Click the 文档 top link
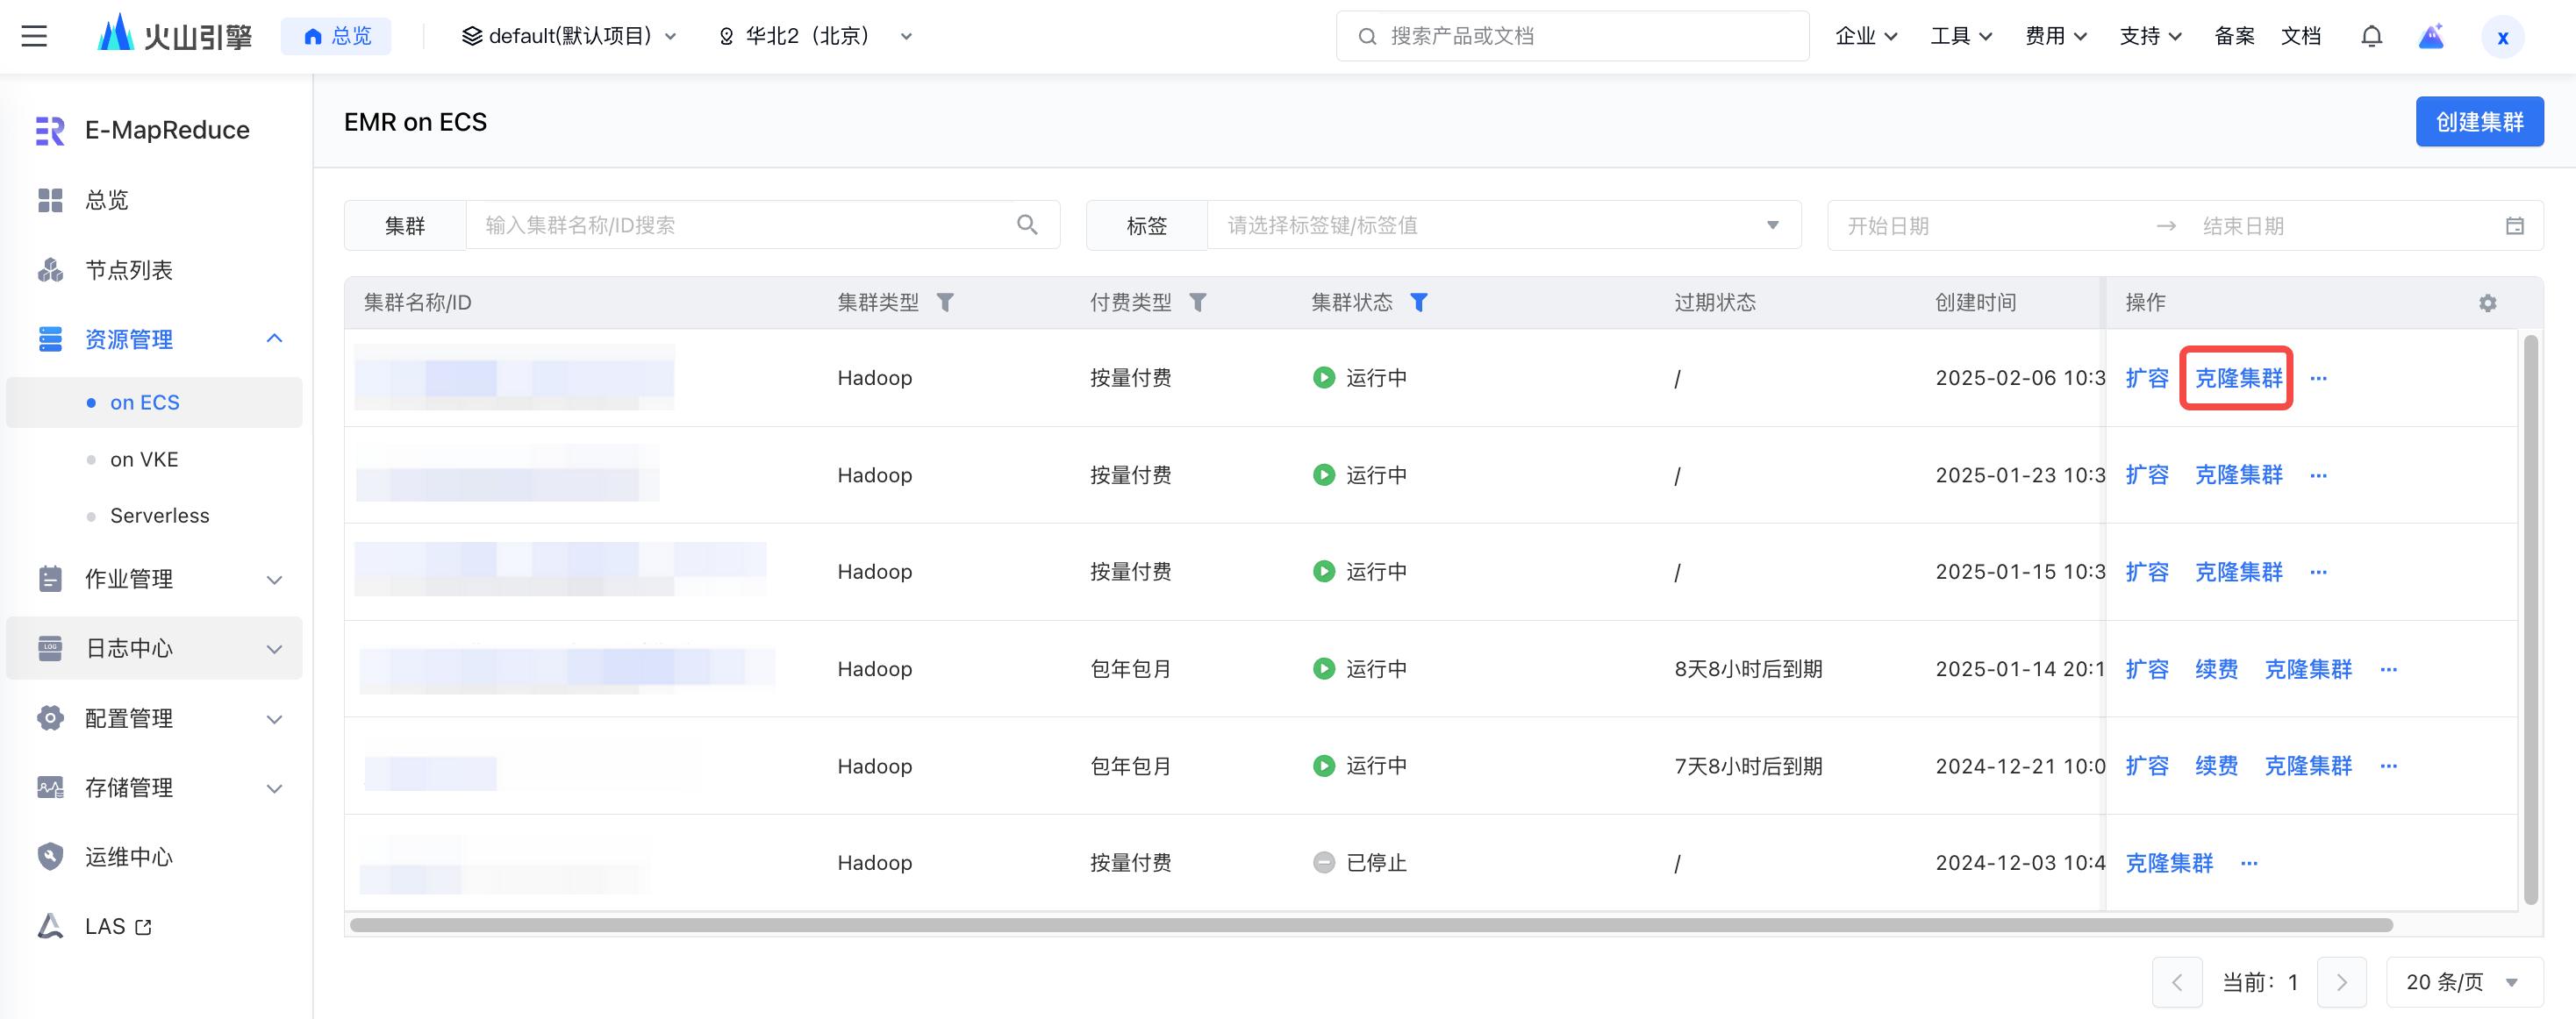The width and height of the screenshot is (2576, 1019). pyautogui.click(x=2300, y=37)
